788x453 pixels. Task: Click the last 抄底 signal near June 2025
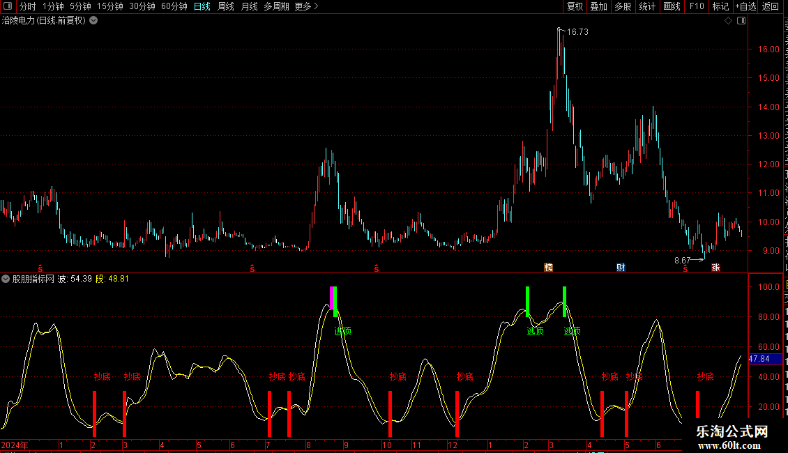coord(706,376)
